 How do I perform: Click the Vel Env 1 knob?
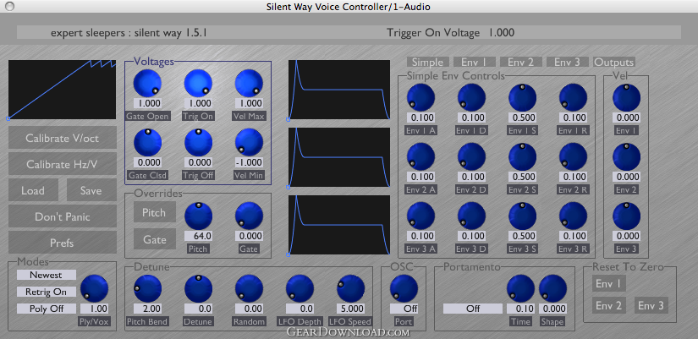pyautogui.click(x=626, y=97)
